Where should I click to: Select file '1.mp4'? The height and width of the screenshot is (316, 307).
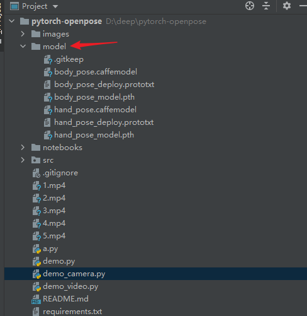(x=54, y=185)
